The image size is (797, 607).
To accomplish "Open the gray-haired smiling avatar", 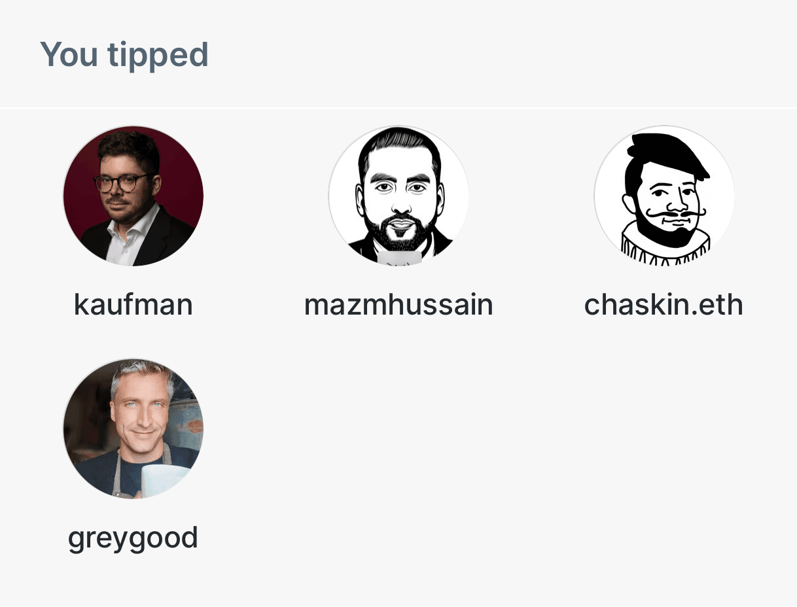I will (x=133, y=430).
